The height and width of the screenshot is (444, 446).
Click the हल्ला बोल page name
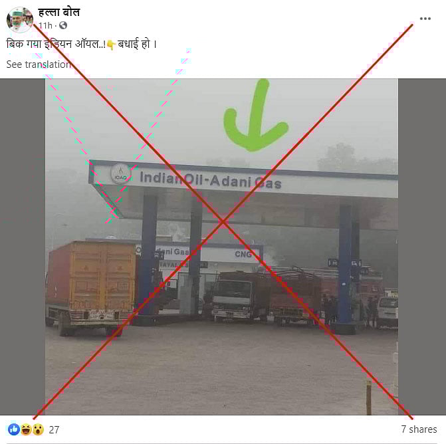tap(59, 13)
